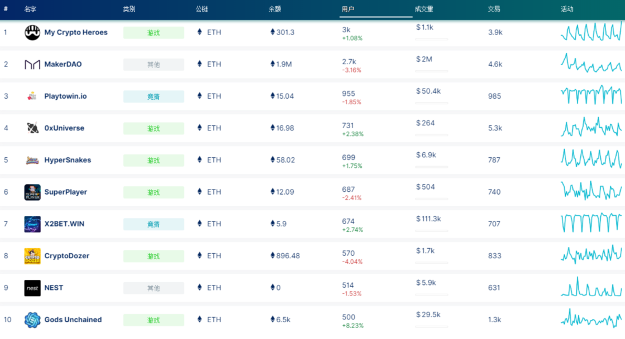Click the 竞猜 category tag for Playtowin.io

pyautogui.click(x=154, y=96)
